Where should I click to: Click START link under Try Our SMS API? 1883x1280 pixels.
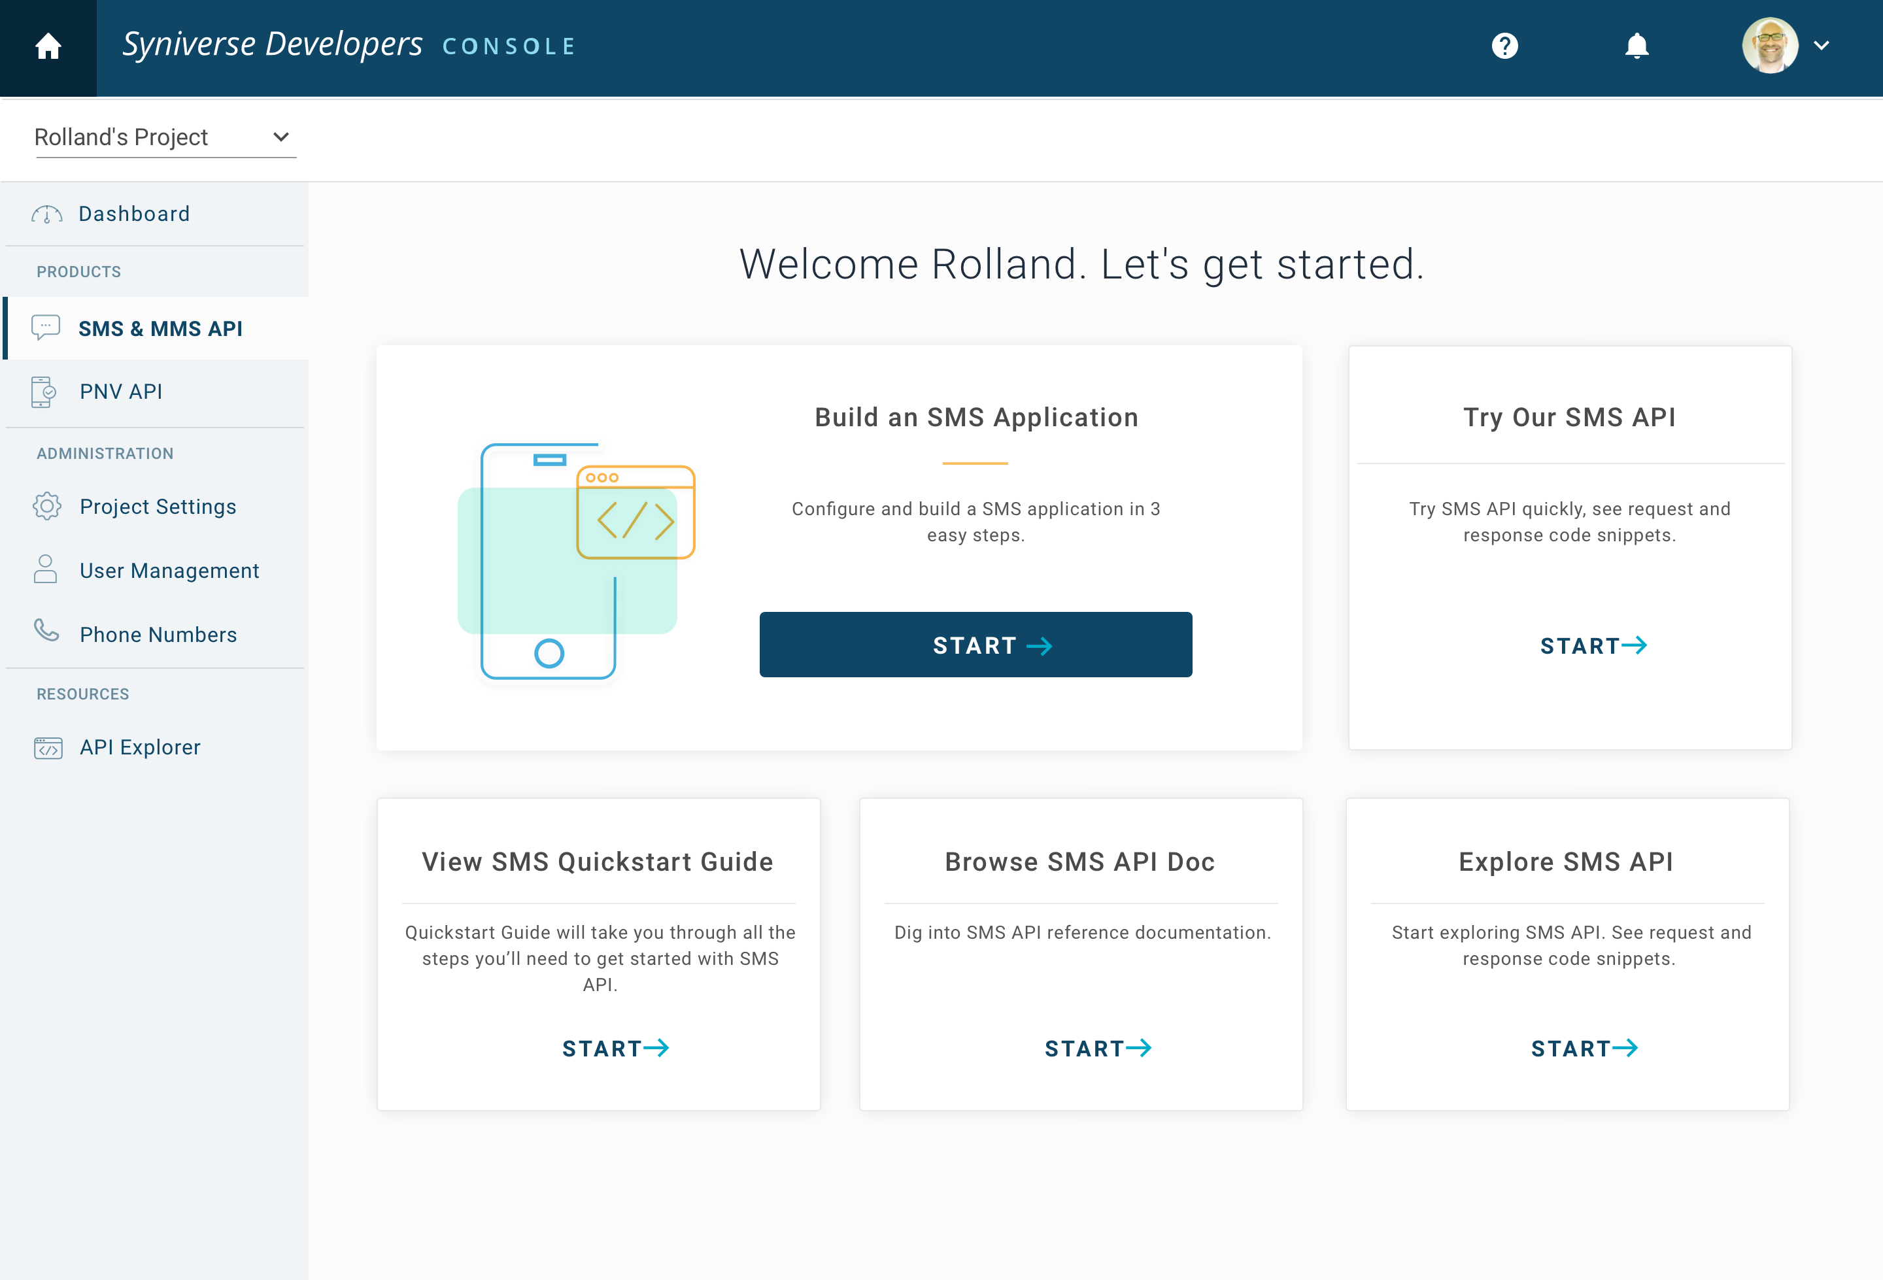[1594, 645]
